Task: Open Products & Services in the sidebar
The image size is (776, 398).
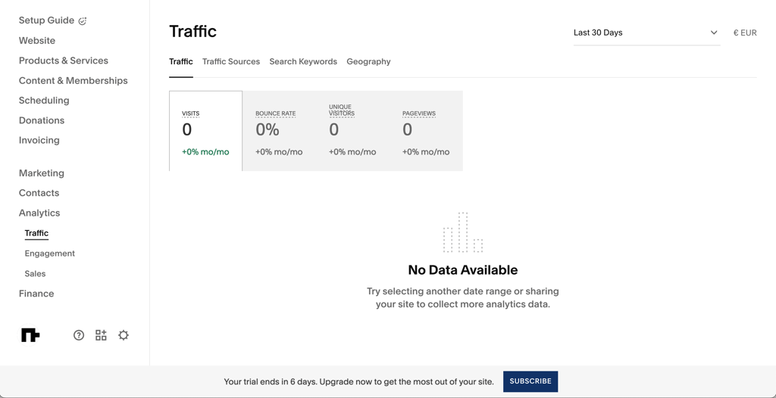Action: (64, 61)
